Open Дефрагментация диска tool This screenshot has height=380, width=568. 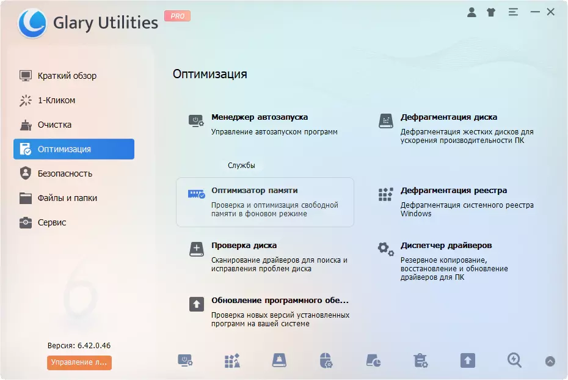(456, 128)
